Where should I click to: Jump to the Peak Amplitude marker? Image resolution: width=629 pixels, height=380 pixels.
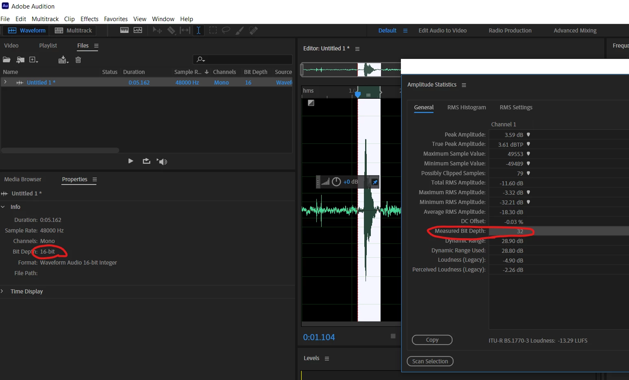(x=528, y=135)
